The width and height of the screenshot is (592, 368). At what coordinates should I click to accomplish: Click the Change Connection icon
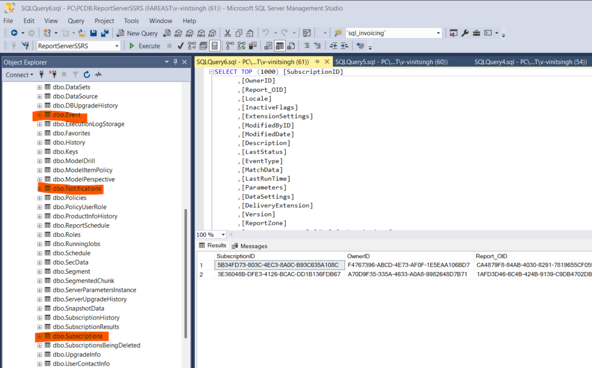click(25, 46)
